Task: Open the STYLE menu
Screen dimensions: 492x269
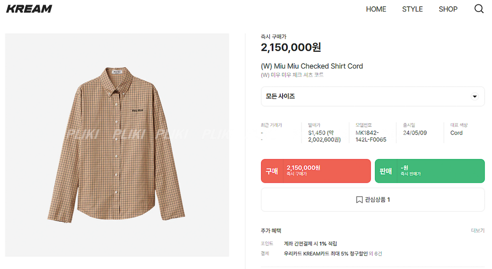Action: click(x=412, y=9)
